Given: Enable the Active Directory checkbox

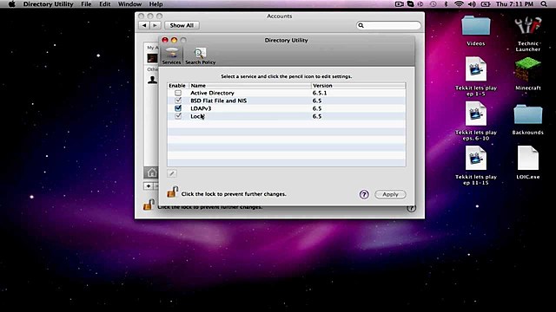Looking at the screenshot, I should tap(178, 93).
